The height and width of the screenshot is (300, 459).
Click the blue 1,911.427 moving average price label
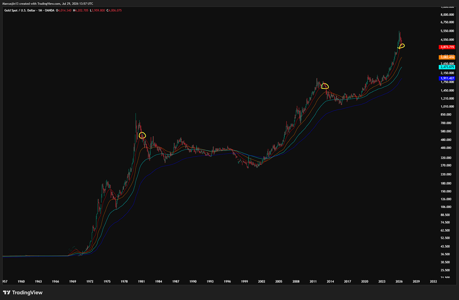pos(447,78)
